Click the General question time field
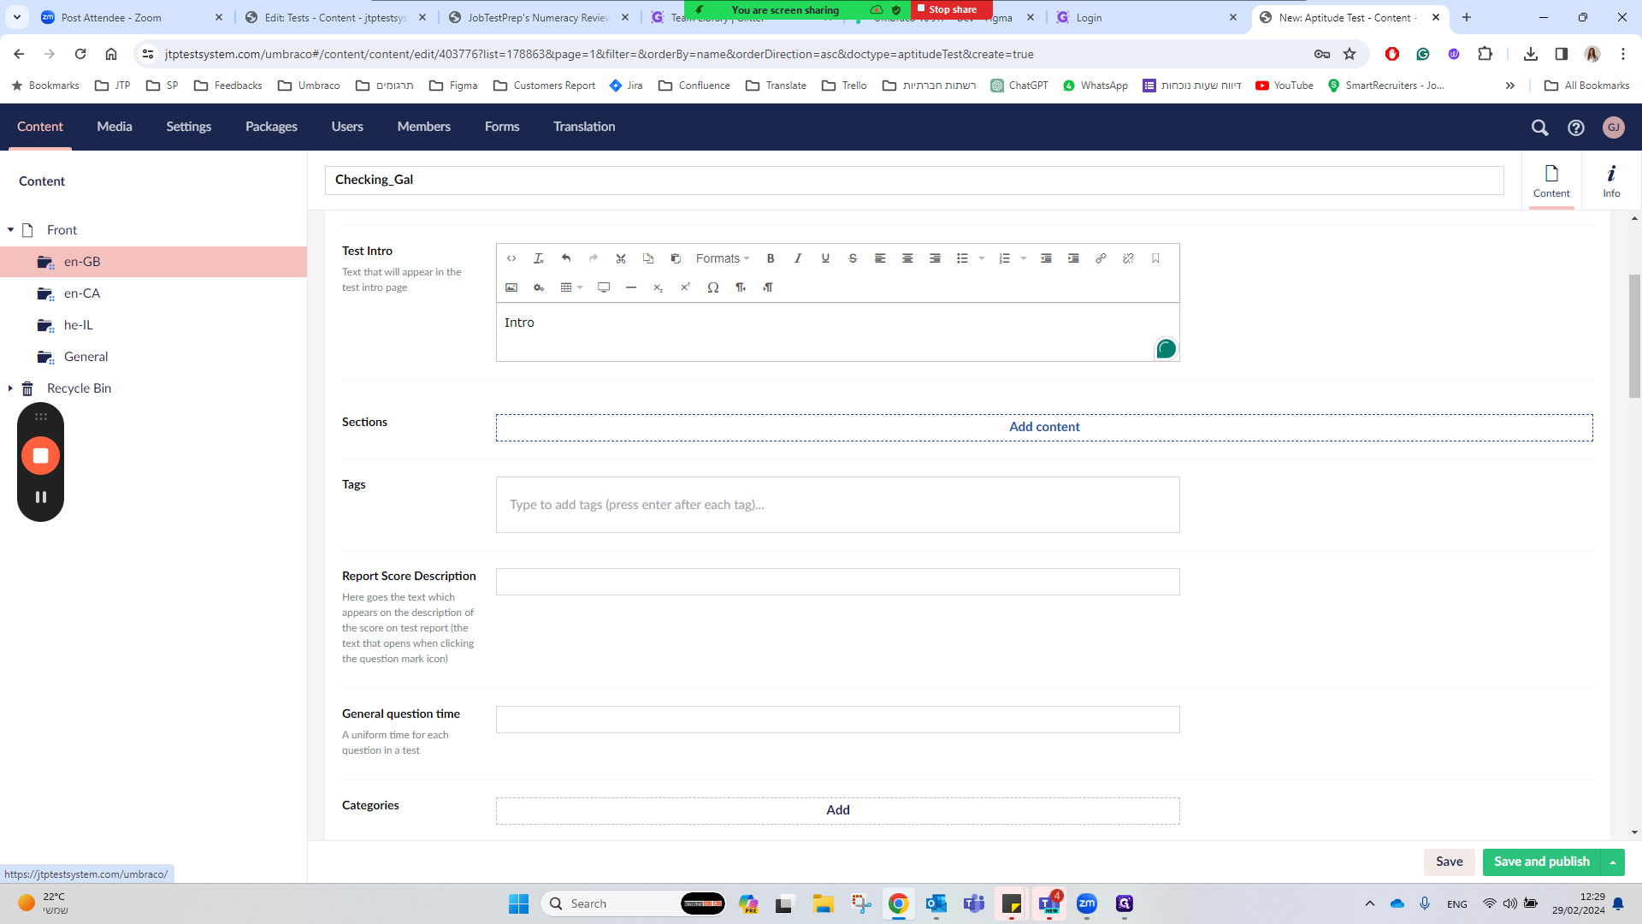Viewport: 1642px width, 924px height. pos(838,720)
